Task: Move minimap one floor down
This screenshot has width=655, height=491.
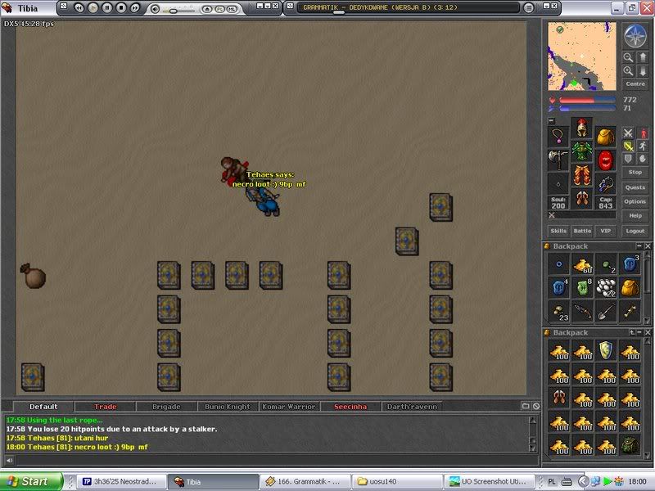Action: (x=643, y=71)
